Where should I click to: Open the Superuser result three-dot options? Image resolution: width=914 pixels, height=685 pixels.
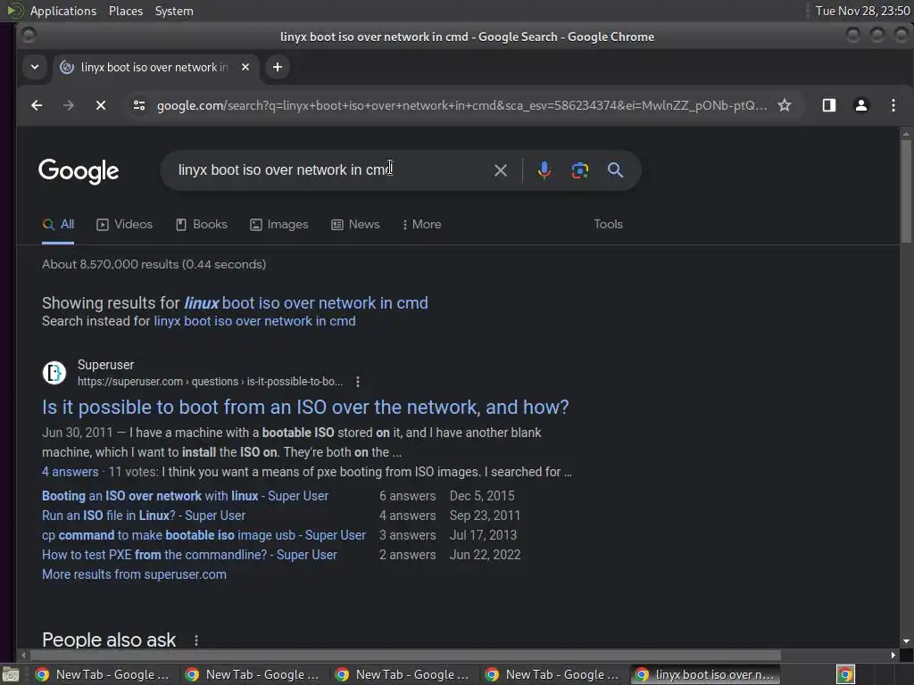point(358,382)
